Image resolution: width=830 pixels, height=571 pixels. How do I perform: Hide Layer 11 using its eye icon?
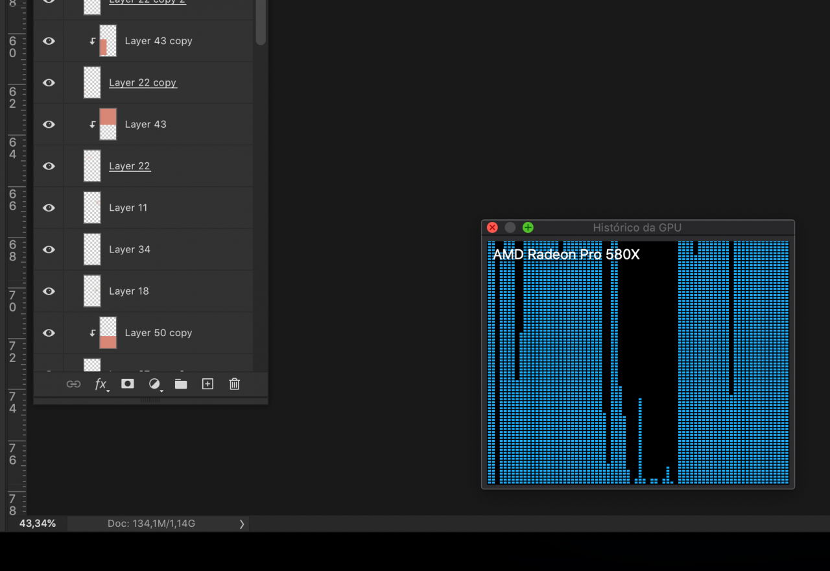49,208
